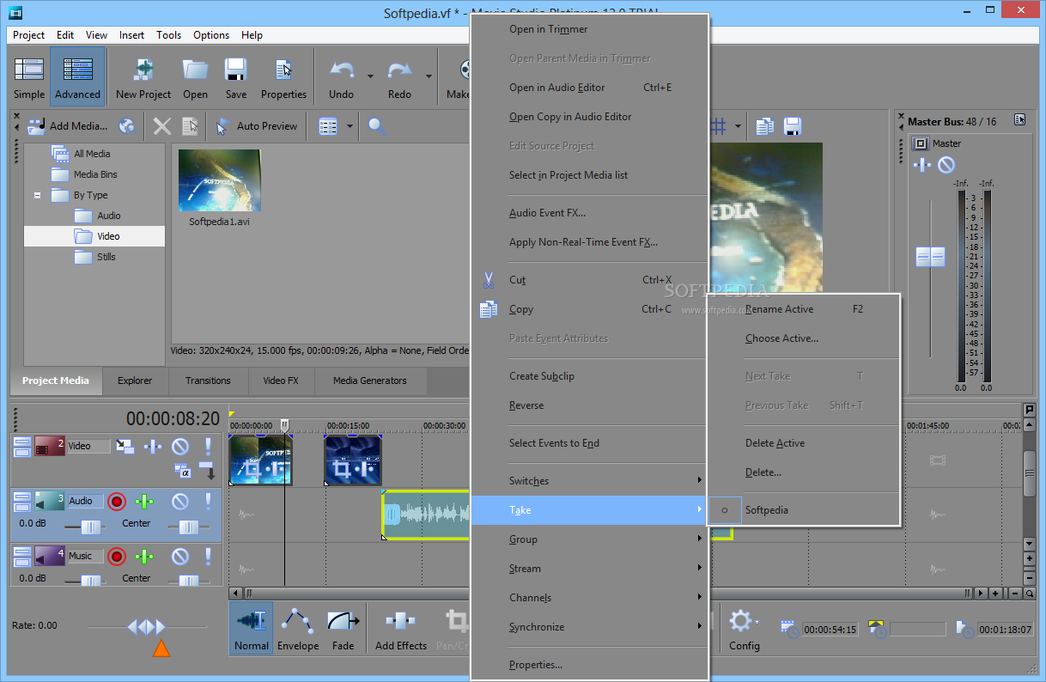Click the Master bus volume fader
This screenshot has height=682, width=1046.
pyautogui.click(x=930, y=256)
